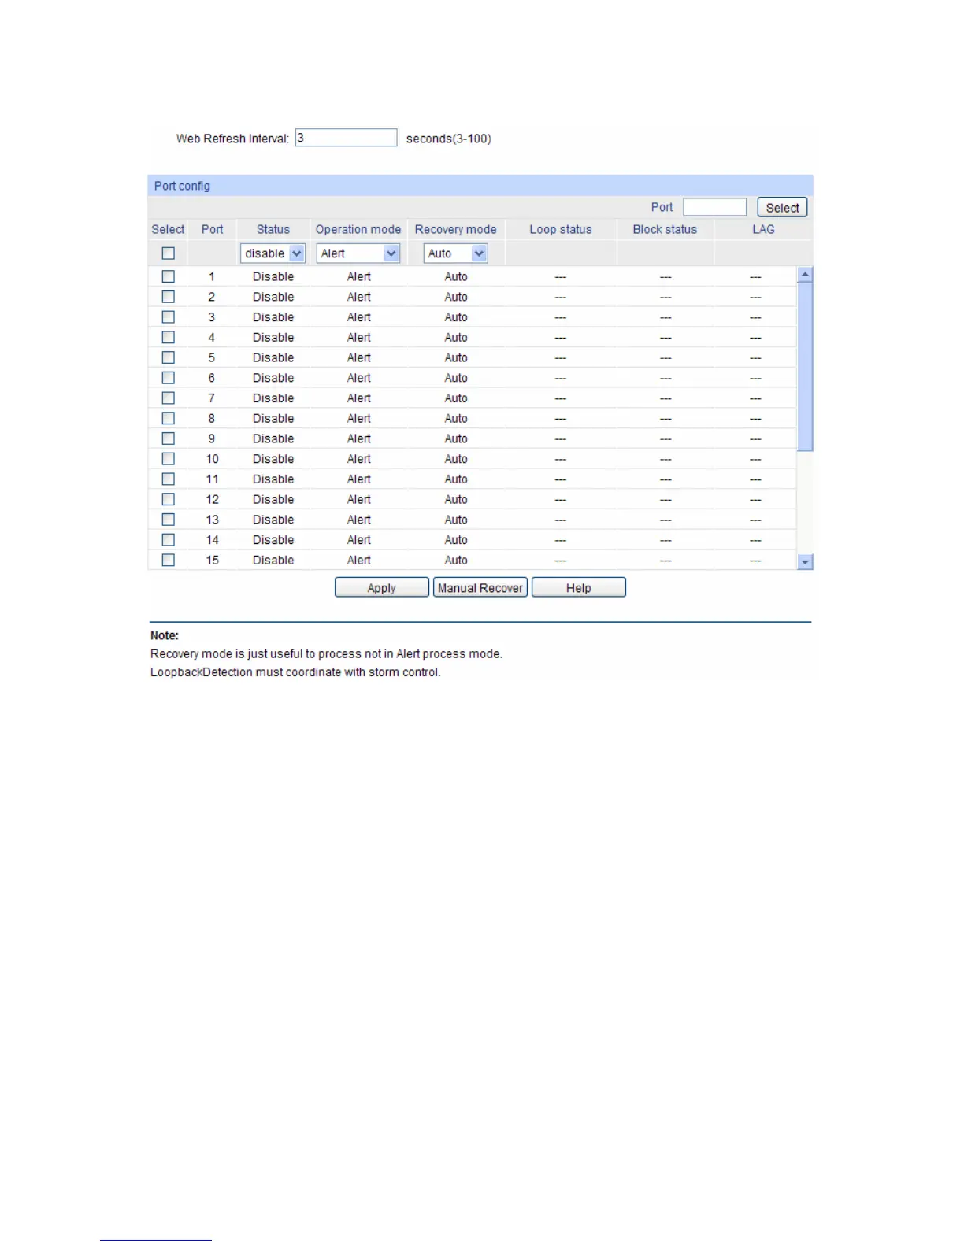Check the box for port 14
Image resolution: width=964 pixels, height=1247 pixels.
coord(168,540)
